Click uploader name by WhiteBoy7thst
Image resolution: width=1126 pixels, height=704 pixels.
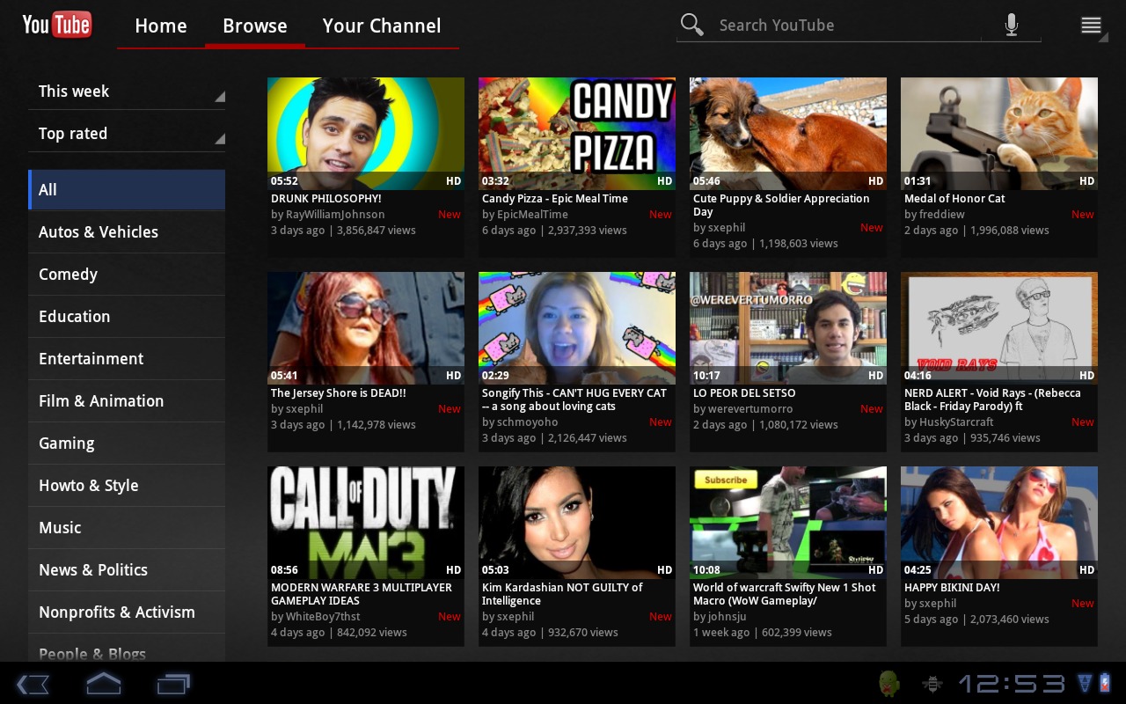click(316, 617)
